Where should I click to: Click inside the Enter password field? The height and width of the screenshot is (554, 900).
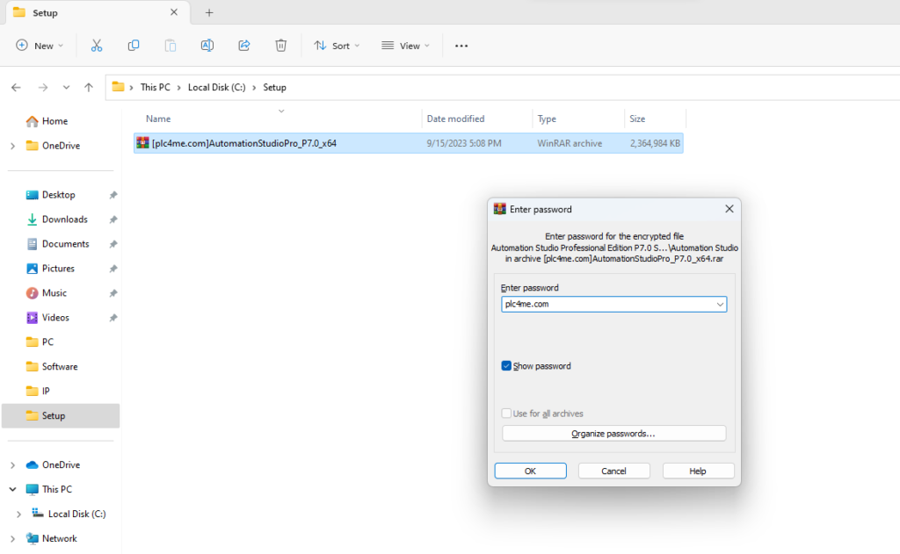pos(606,305)
